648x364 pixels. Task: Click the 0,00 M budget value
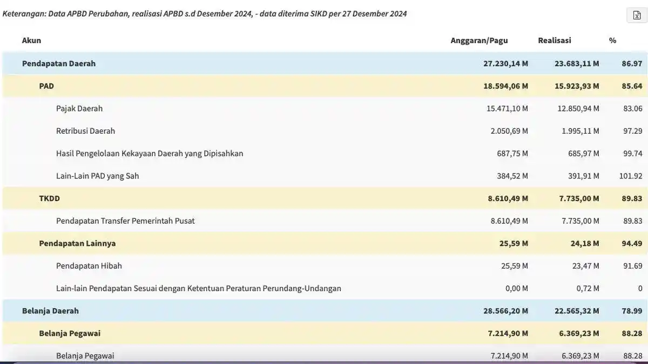tap(517, 289)
